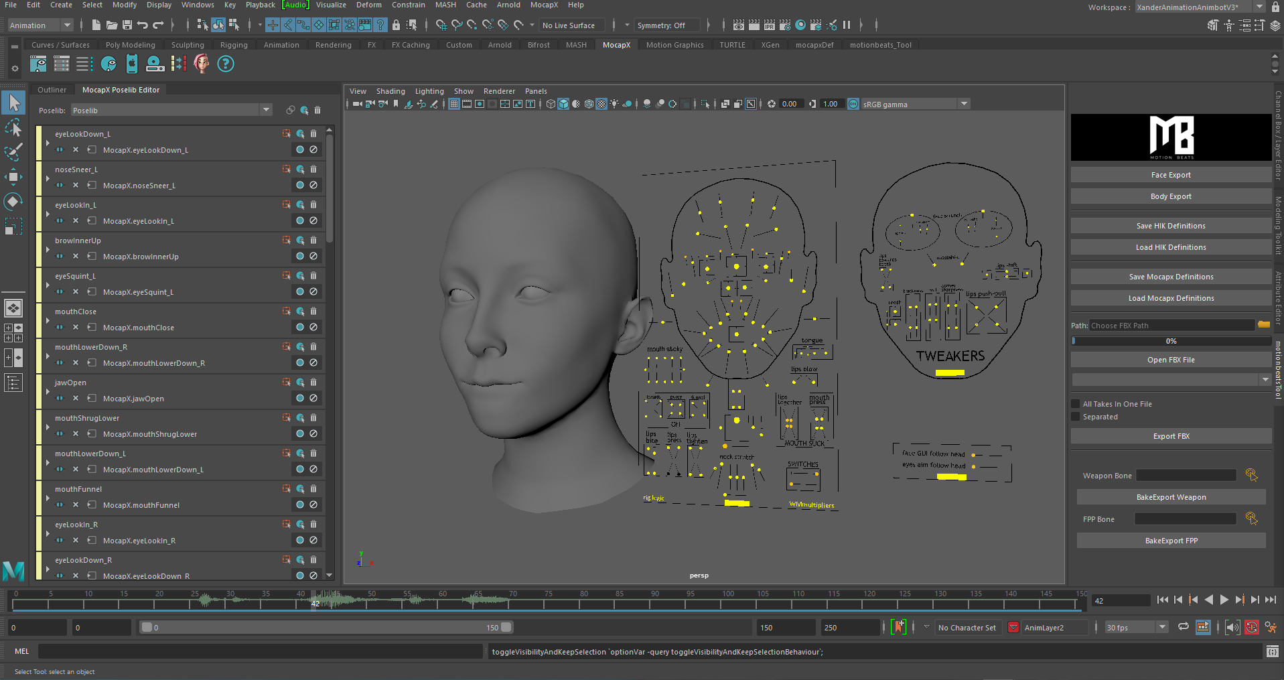Switch to the Outliner tab

(x=52, y=90)
